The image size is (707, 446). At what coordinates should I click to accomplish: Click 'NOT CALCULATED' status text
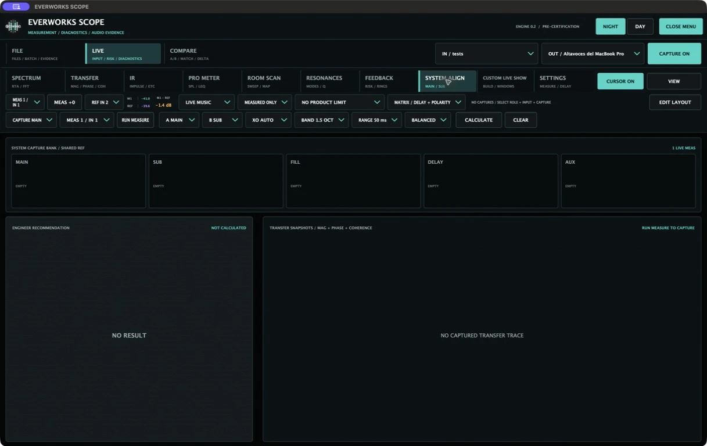pyautogui.click(x=228, y=228)
